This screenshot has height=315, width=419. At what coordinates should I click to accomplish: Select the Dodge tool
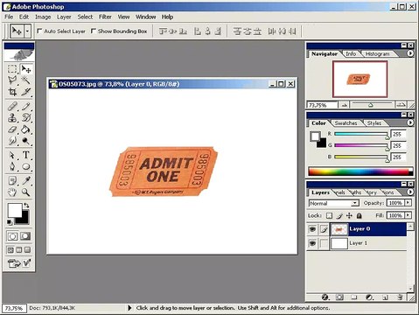click(x=26, y=141)
